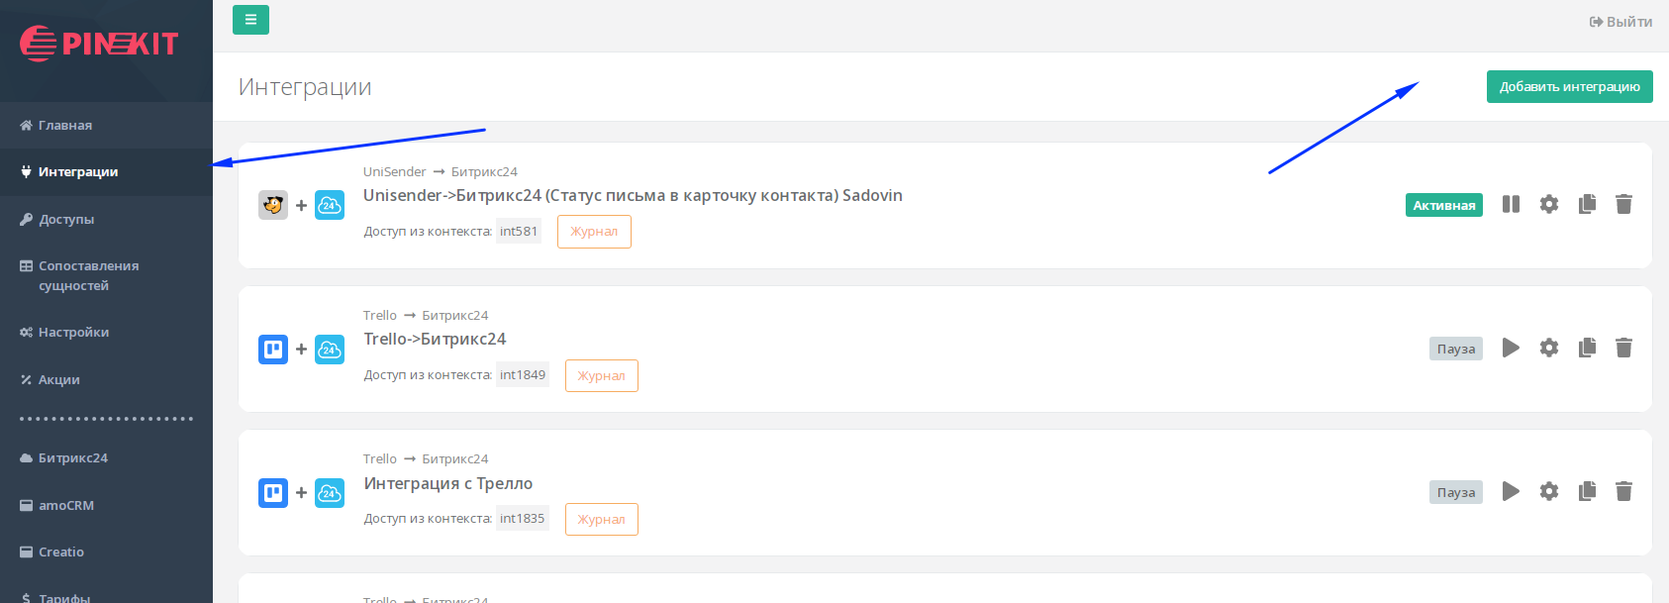The height and width of the screenshot is (603, 1669).
Task: Copy the Trello->Битрикс24 integration
Action: (x=1587, y=348)
